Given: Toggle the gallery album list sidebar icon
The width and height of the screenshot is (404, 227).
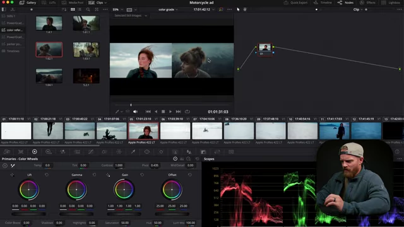Looking at the screenshot, I should click(4, 9).
